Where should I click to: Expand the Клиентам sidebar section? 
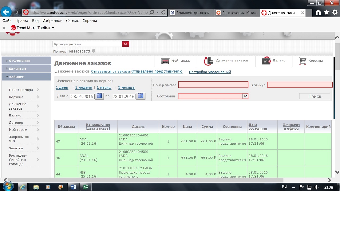[26, 69]
